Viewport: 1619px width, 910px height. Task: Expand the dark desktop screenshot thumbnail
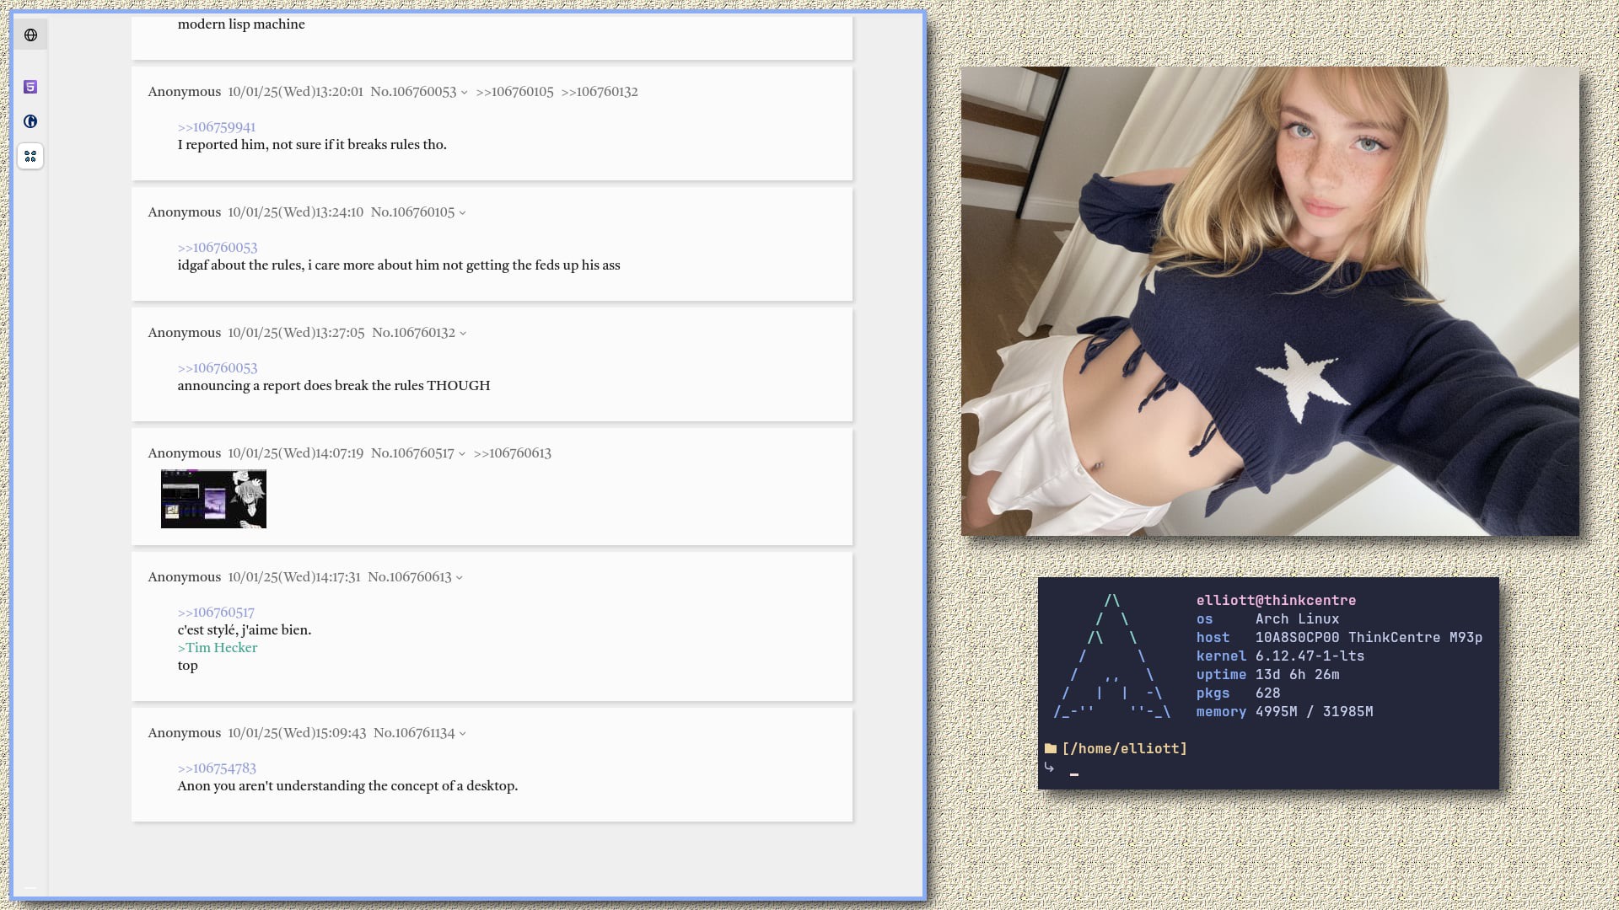[x=213, y=499]
